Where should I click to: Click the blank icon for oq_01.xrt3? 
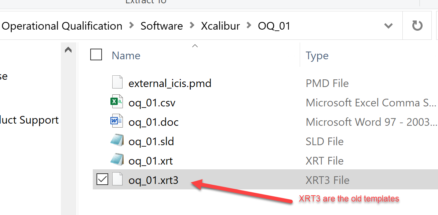[x=117, y=180]
